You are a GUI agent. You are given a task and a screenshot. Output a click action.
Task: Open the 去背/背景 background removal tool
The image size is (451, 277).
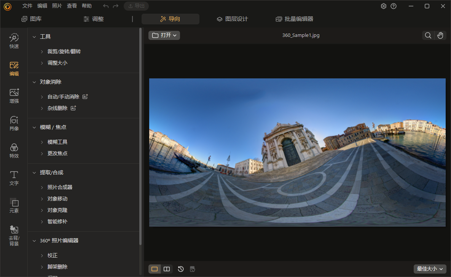[14, 234]
